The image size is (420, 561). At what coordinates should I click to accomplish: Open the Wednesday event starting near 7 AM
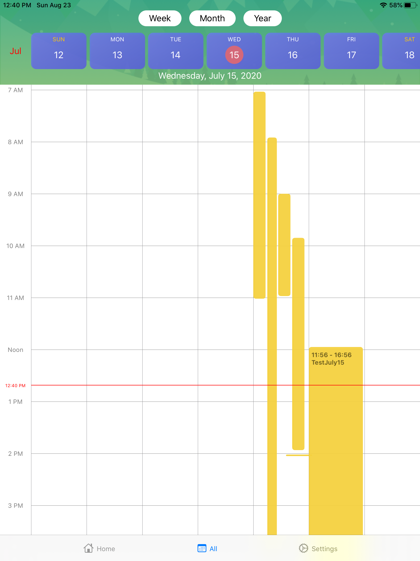coord(259,195)
